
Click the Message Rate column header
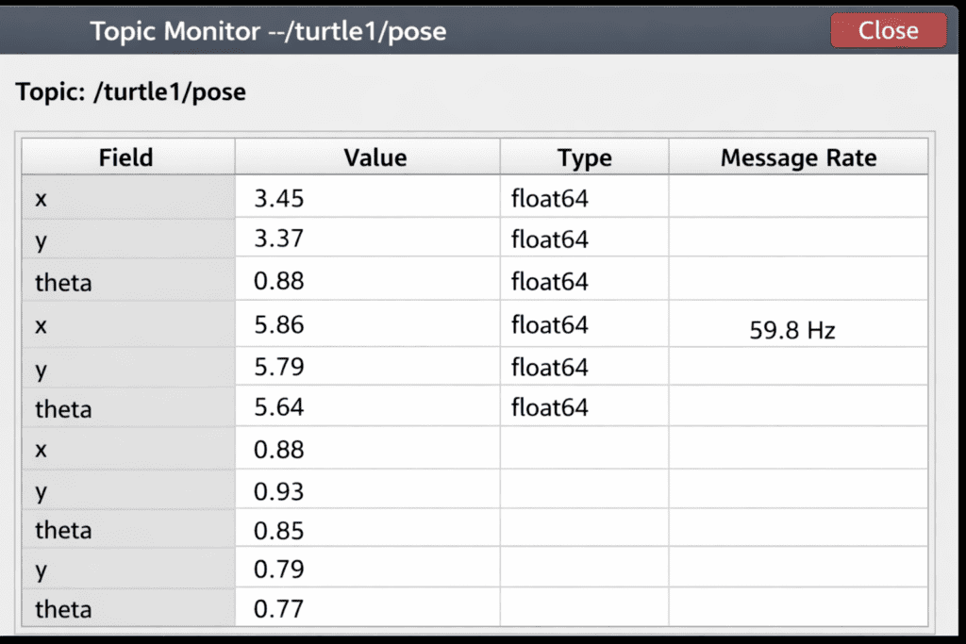798,157
